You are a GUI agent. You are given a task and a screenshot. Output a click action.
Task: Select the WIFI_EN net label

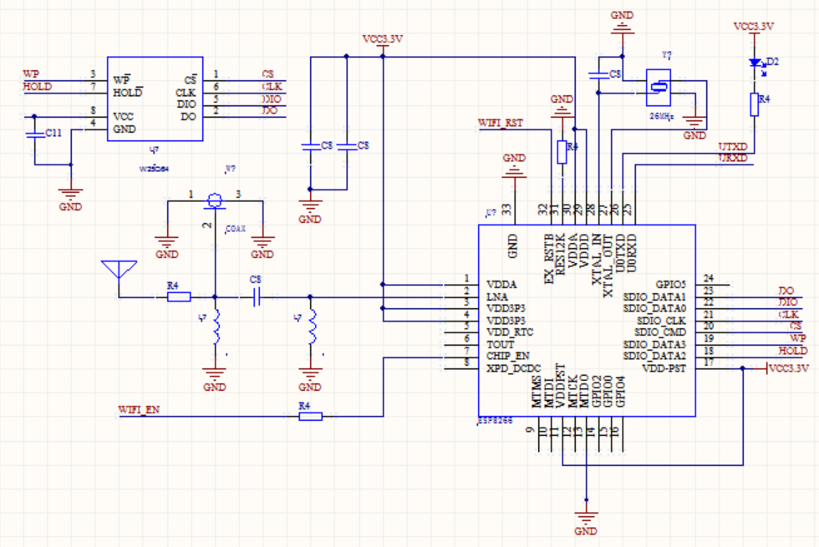(139, 410)
